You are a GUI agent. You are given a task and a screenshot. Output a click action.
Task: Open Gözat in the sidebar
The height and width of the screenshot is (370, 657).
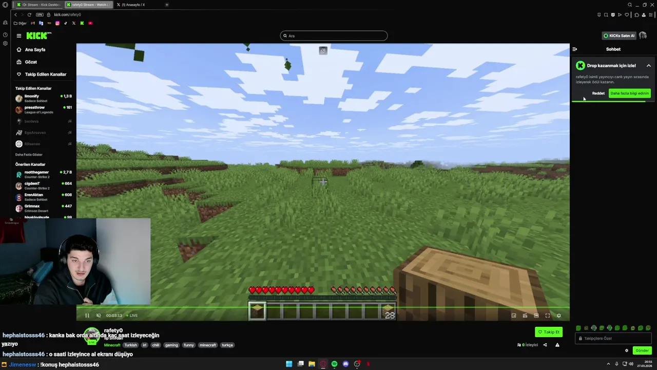pyautogui.click(x=31, y=62)
